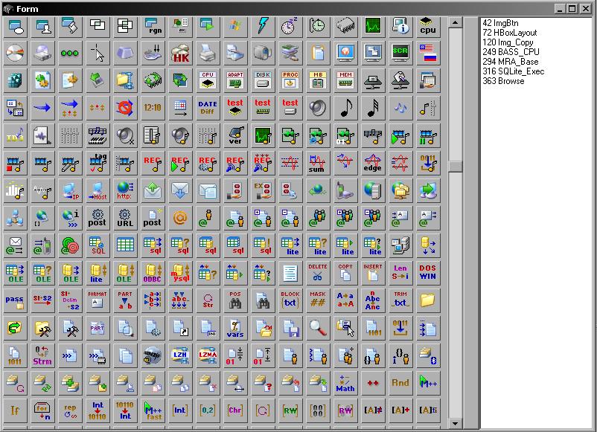Choose '363 Browse' from the list
Viewport: 597px width, 432px height.
tap(503, 81)
